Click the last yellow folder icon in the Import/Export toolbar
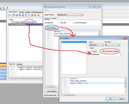The image size is (129, 104). (38, 15)
